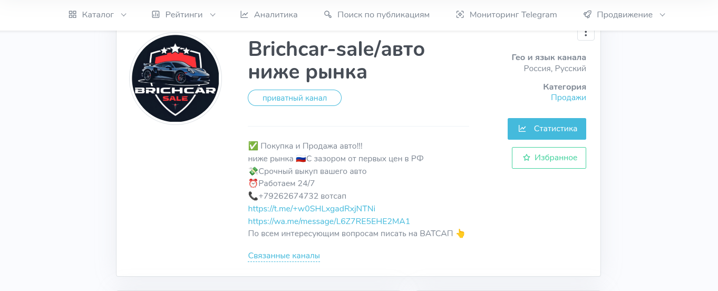Click the chart icon on Статистика button
The height and width of the screenshot is (291, 718).
pyautogui.click(x=522, y=129)
